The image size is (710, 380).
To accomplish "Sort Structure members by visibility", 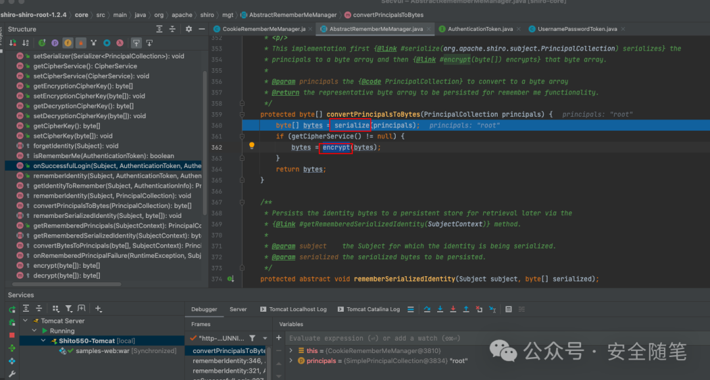I will tap(12, 43).
